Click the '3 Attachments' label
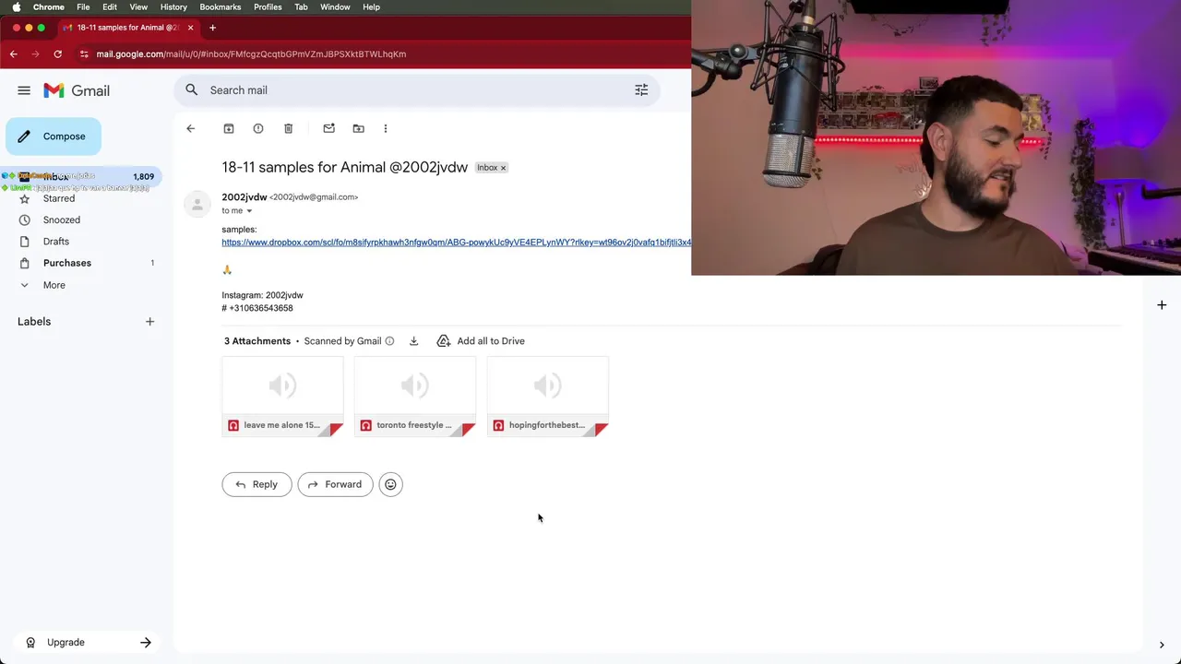The image size is (1181, 664). (x=257, y=341)
